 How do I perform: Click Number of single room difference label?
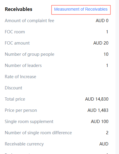pos(38,133)
